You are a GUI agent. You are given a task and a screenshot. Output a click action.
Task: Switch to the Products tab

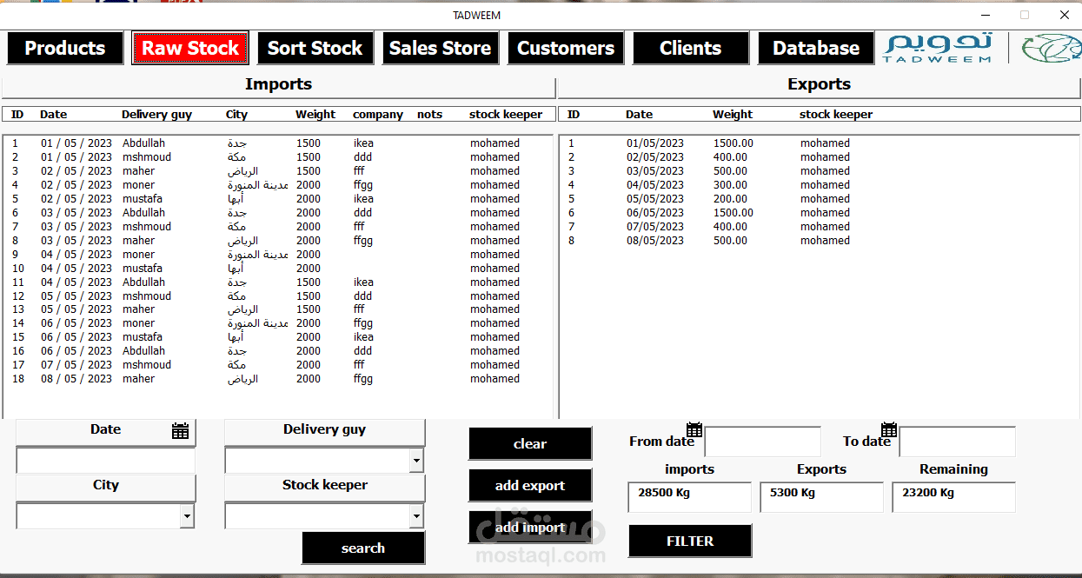(x=65, y=48)
